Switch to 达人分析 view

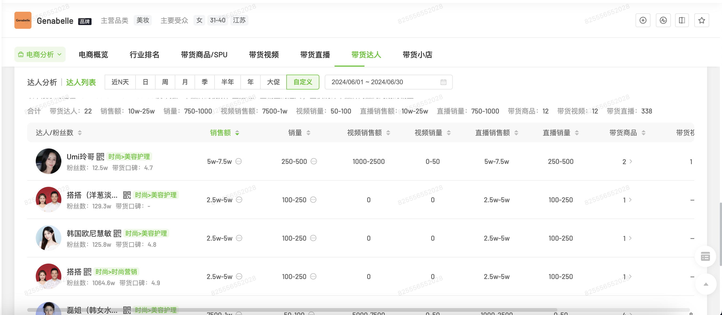pos(42,82)
